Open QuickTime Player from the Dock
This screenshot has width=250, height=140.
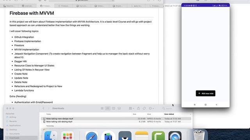tap(175, 136)
